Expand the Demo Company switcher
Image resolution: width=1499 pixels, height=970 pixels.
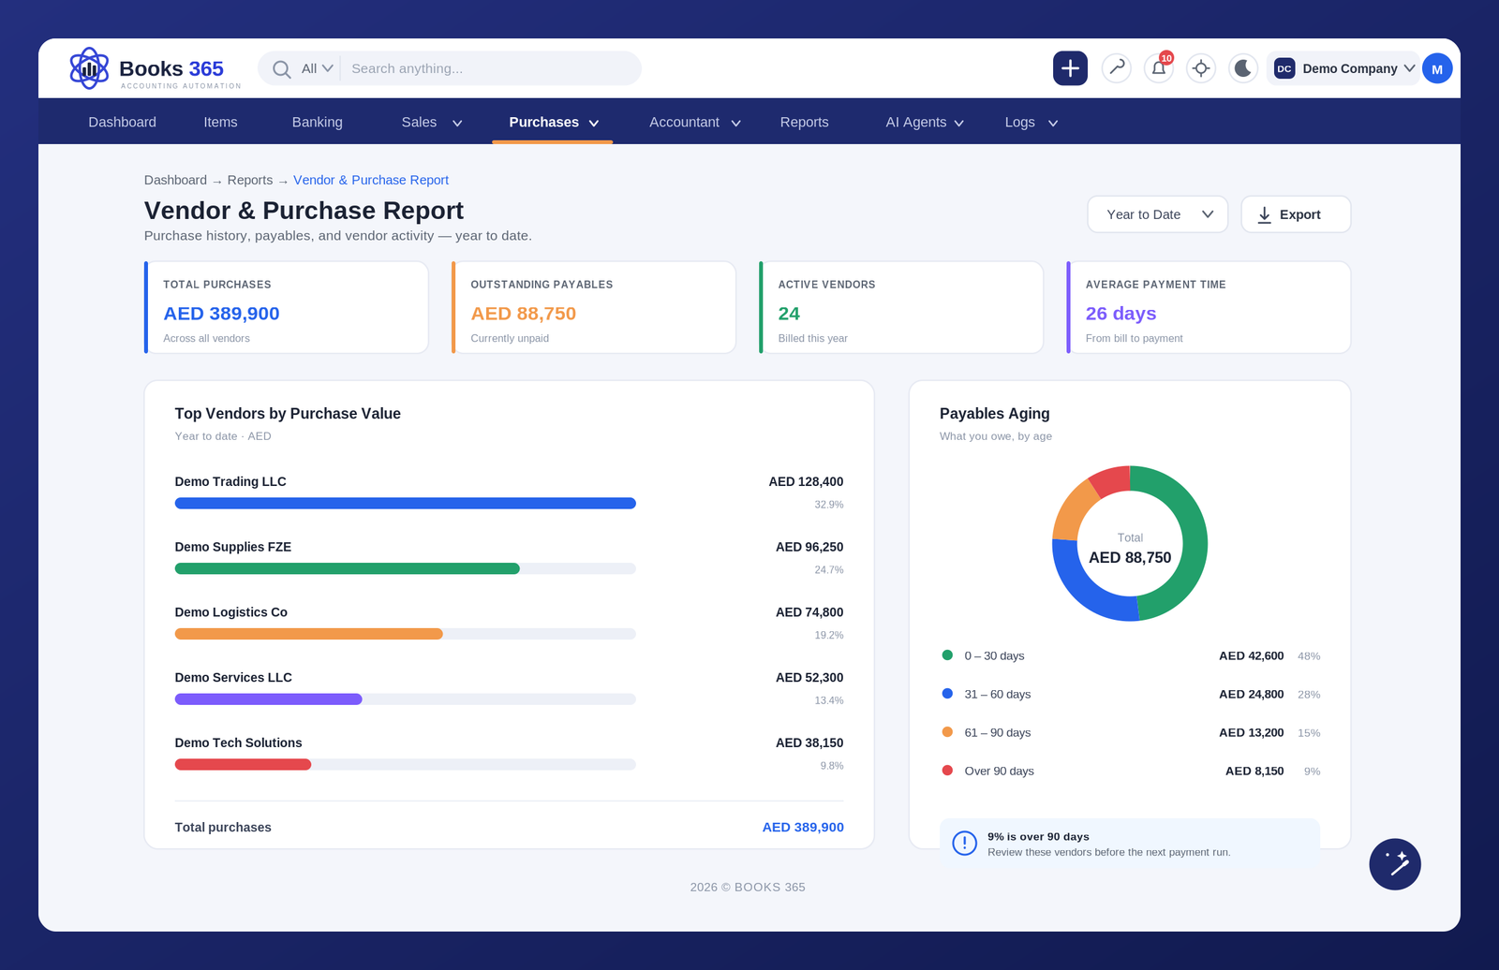pyautogui.click(x=1343, y=68)
